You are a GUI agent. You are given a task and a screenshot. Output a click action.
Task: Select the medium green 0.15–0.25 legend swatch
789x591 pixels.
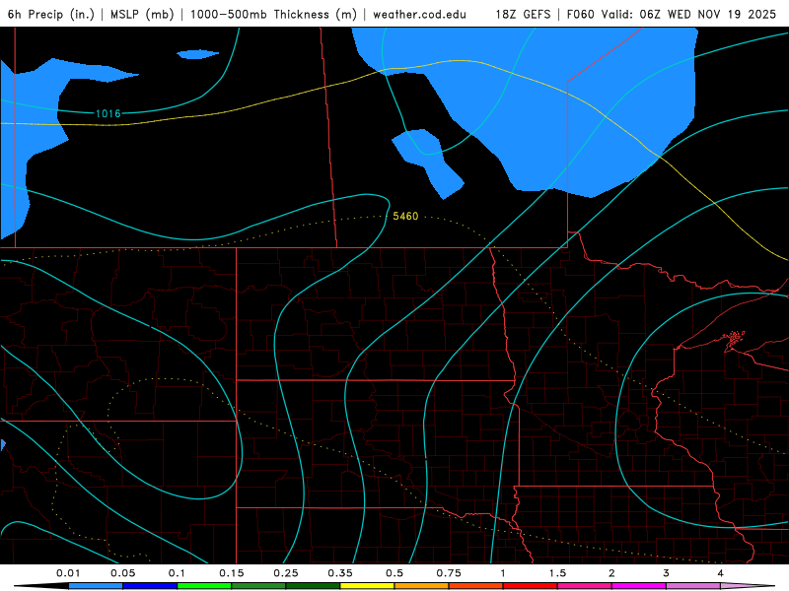[x=258, y=586]
